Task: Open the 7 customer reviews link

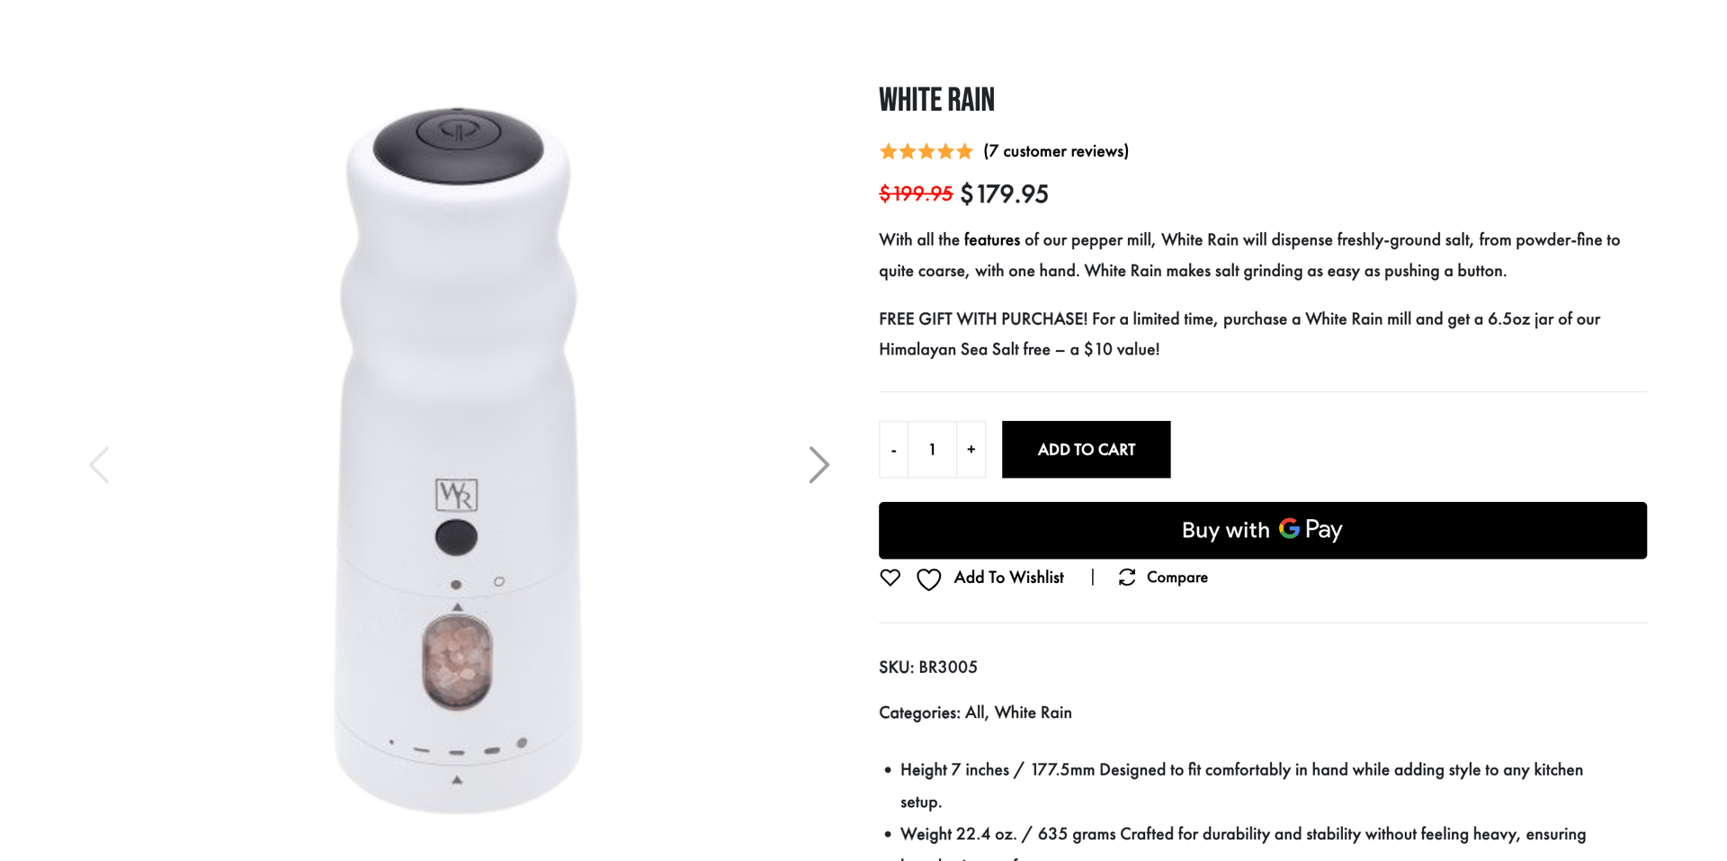Action: [x=1056, y=151]
